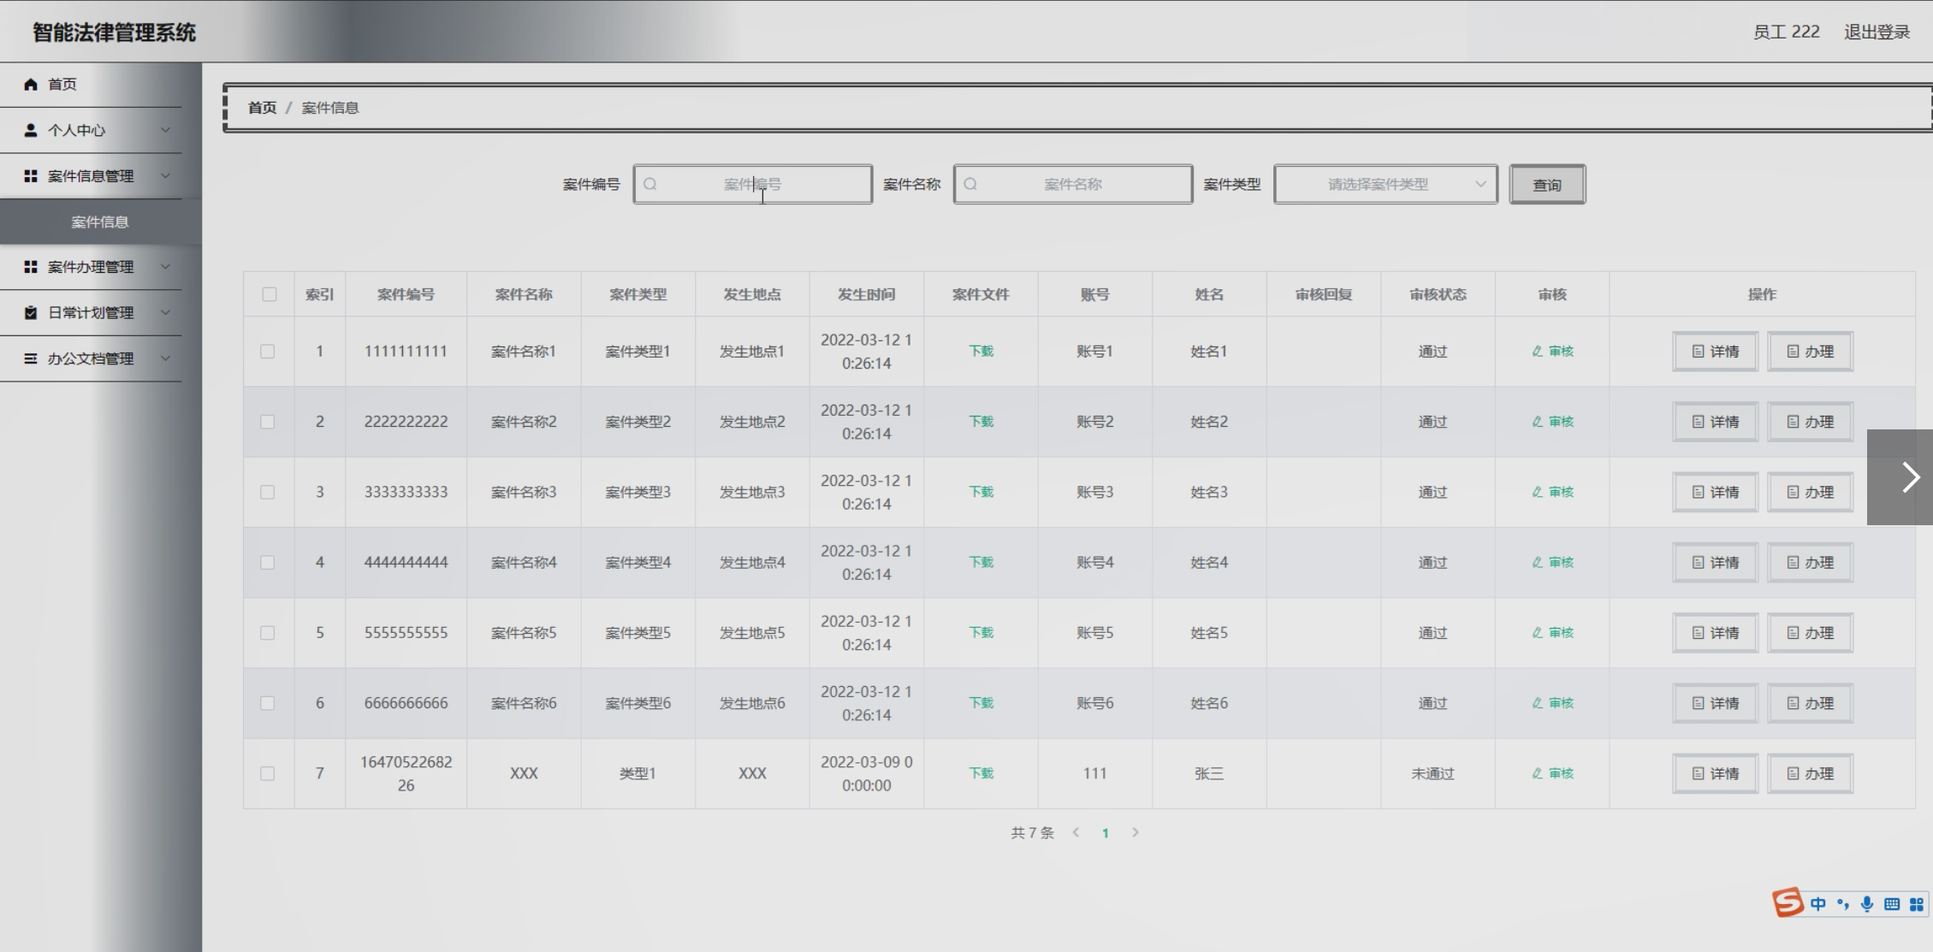This screenshot has height=952, width=1933.
Task: Click the microphone icon in IME toolbar
Action: (x=1866, y=904)
